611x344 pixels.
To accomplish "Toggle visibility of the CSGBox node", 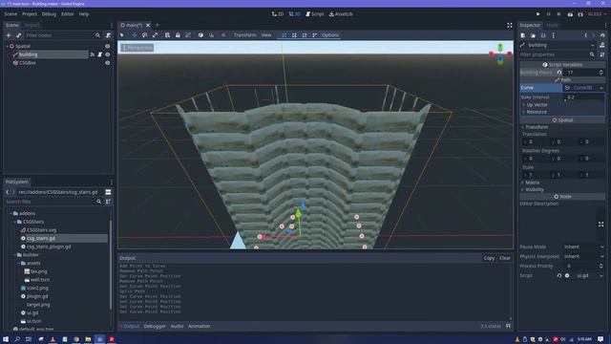I will 108,63.
